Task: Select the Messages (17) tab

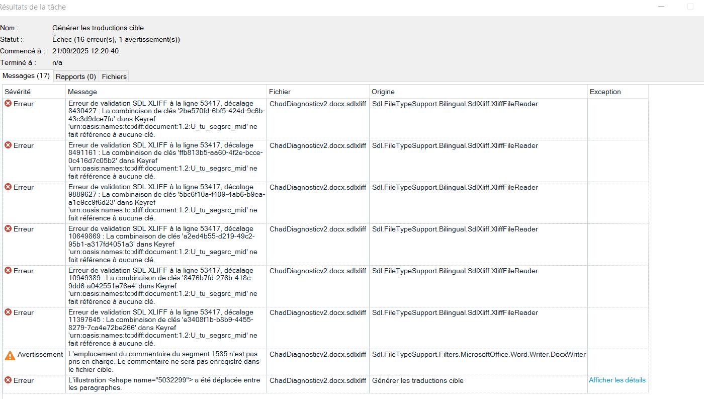Action: pyautogui.click(x=26, y=76)
